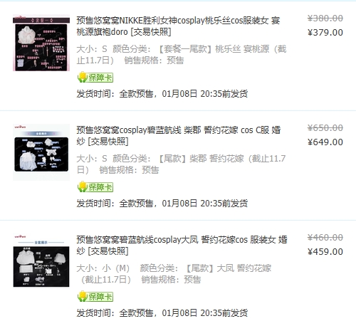Click the 保障卡 badge on the 大凤 order
Image resolution: width=356 pixels, height=326 pixels.
tap(95, 297)
